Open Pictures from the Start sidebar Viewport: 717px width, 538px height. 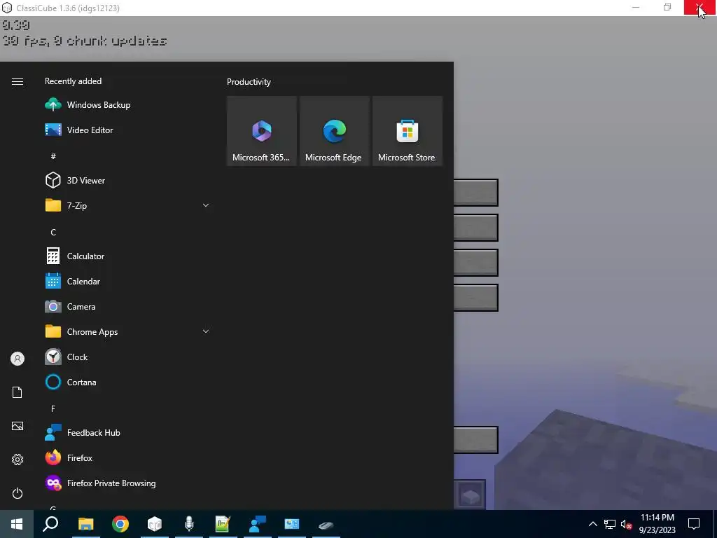click(x=18, y=426)
